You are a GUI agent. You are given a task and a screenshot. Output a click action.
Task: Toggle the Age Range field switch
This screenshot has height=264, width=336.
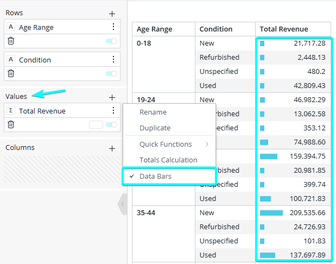[x=111, y=41]
